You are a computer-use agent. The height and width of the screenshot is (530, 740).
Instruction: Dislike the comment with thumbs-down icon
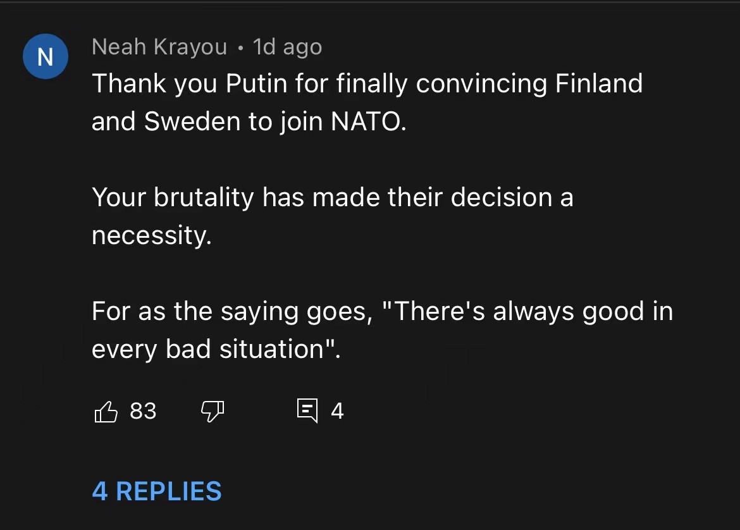click(212, 412)
